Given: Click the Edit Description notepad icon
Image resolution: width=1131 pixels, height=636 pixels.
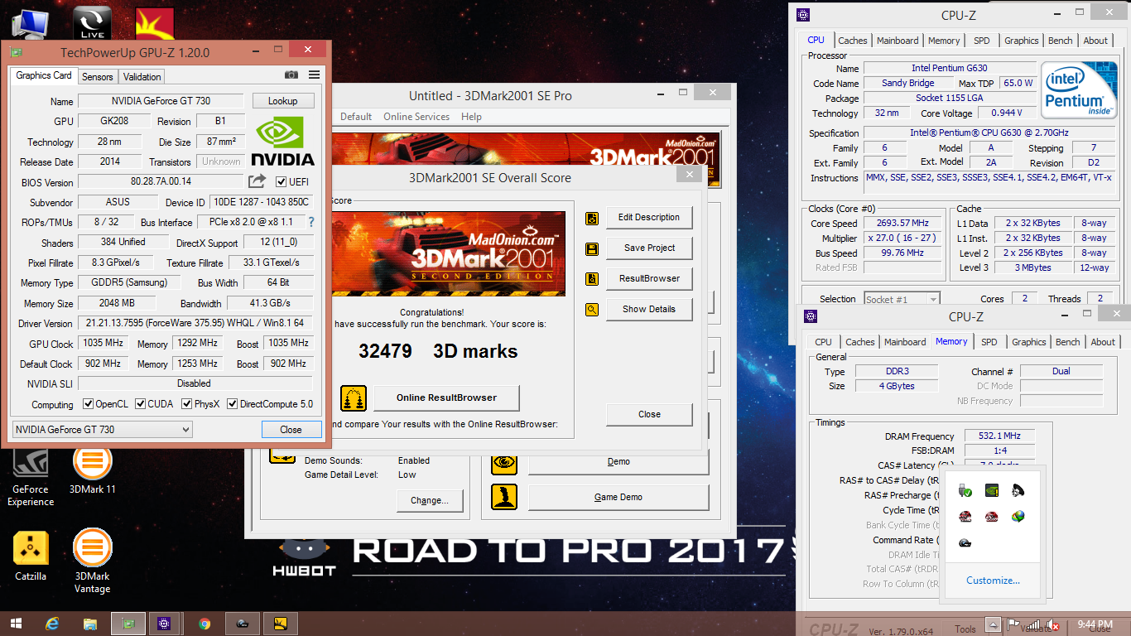Looking at the screenshot, I should [x=592, y=219].
